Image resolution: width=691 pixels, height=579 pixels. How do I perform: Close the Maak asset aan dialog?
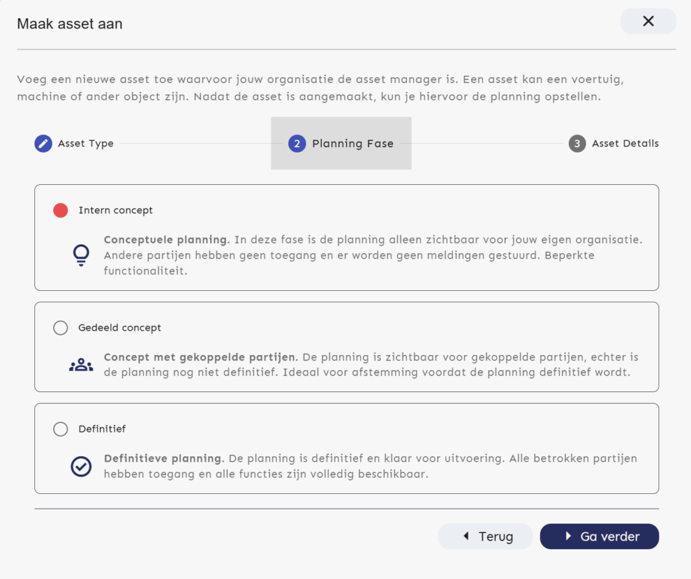pyautogui.click(x=648, y=21)
